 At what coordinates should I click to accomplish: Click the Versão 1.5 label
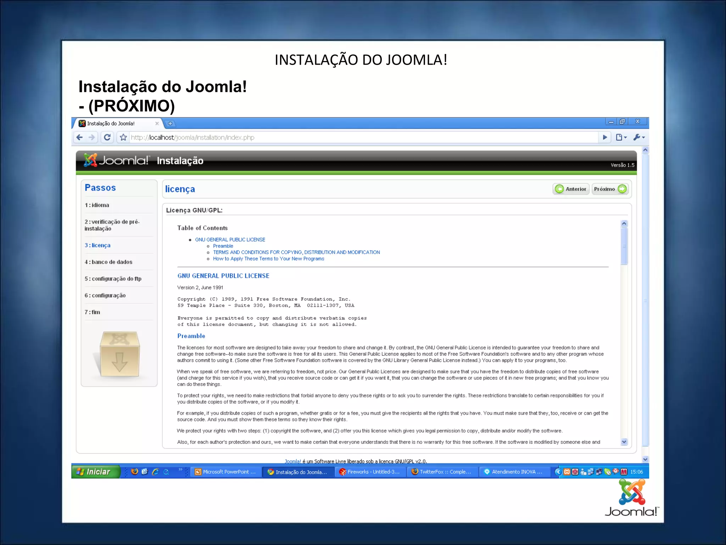click(x=622, y=165)
